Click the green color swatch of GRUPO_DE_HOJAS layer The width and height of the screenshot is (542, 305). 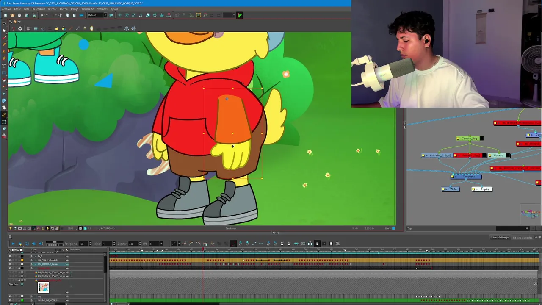[22, 300]
